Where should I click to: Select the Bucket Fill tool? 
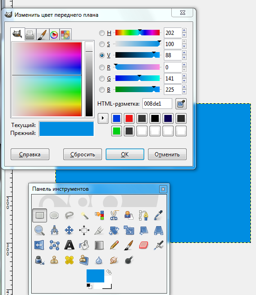84,245
